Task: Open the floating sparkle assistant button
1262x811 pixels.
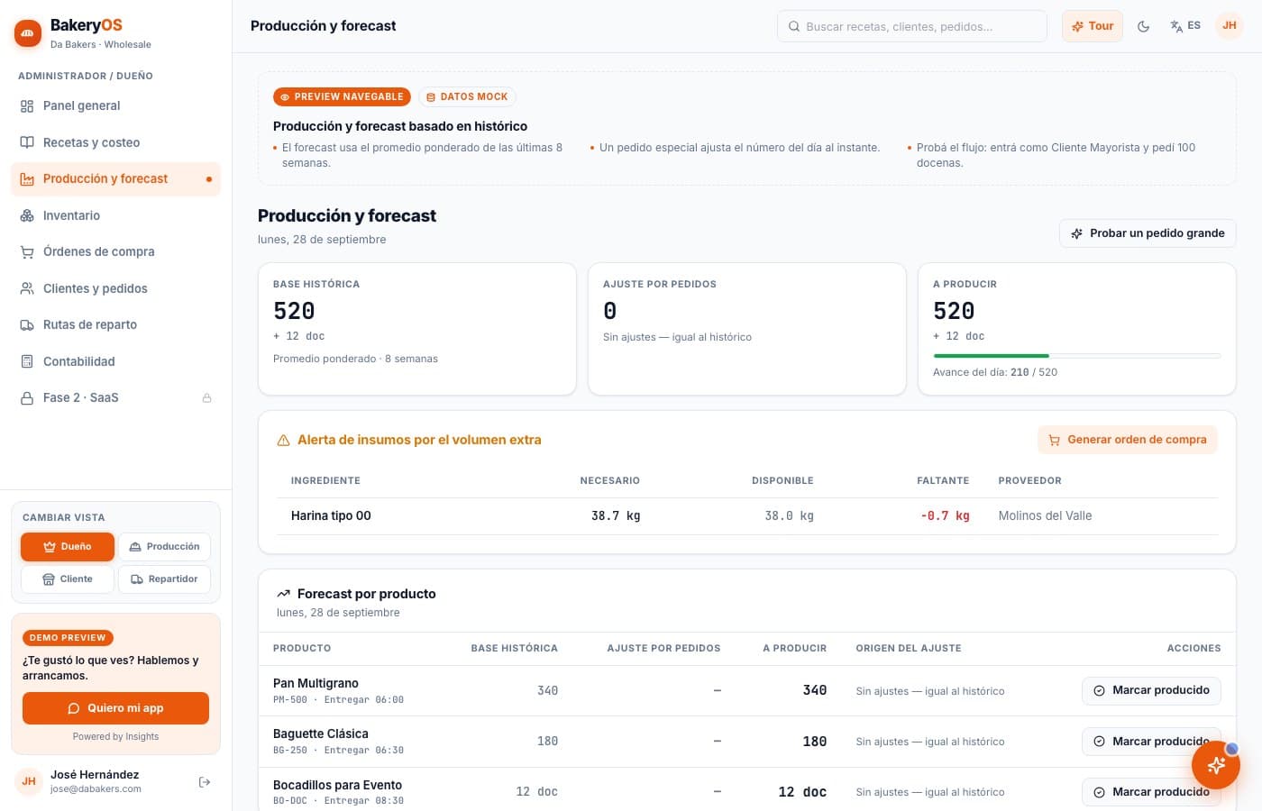Action: 1216,765
